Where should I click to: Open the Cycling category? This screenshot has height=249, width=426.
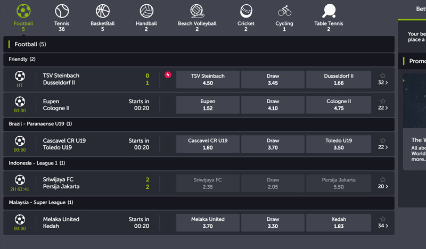tap(284, 11)
